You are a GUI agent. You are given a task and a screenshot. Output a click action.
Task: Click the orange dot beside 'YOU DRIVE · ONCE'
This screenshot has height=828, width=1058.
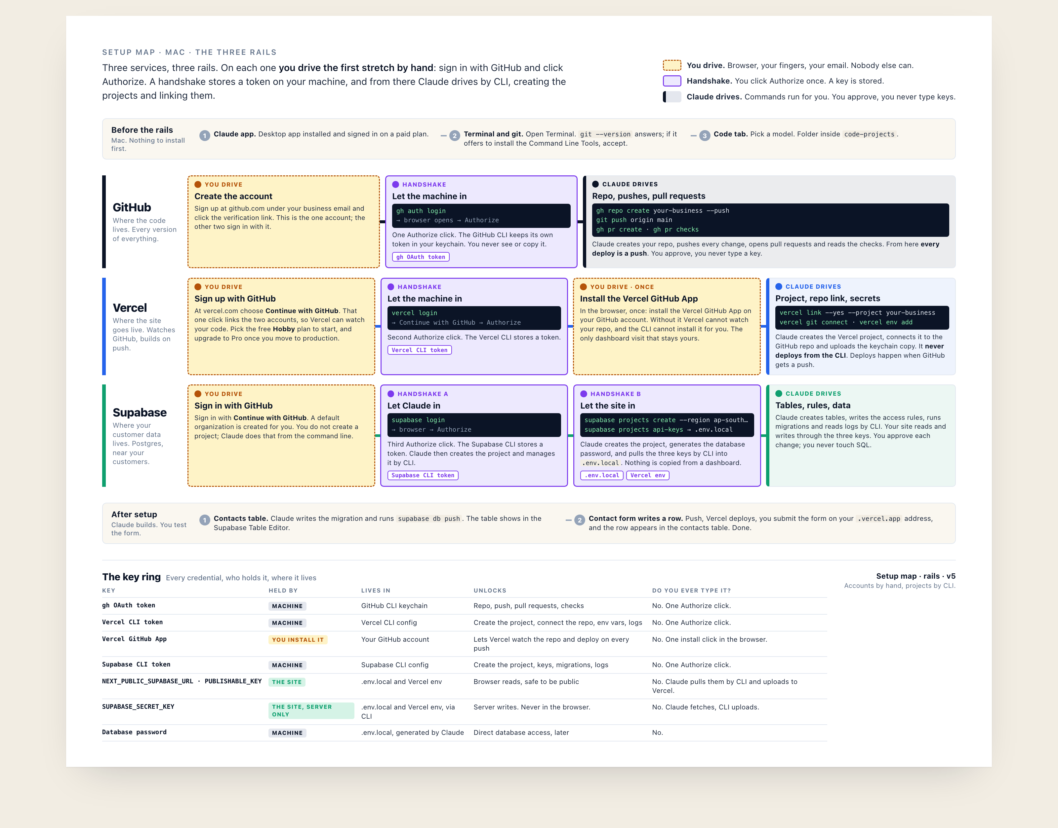[583, 287]
